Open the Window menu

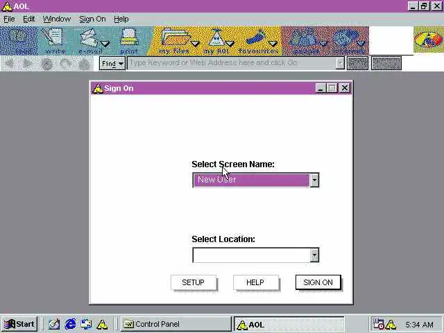[x=57, y=19]
